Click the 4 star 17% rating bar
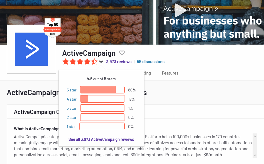264x164 pixels. pos(102,99)
